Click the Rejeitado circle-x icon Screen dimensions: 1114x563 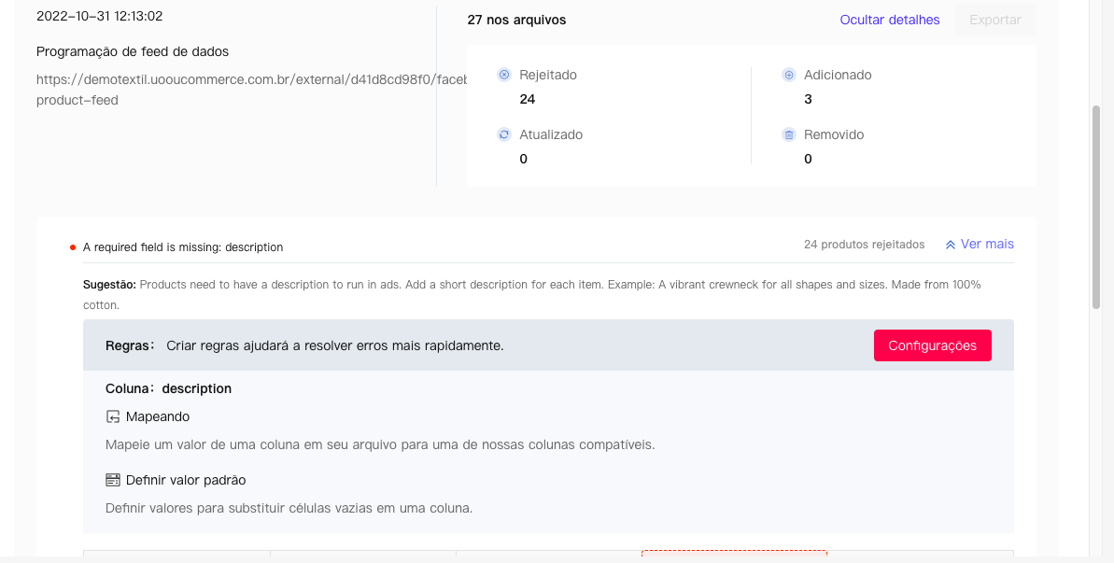[x=504, y=75]
